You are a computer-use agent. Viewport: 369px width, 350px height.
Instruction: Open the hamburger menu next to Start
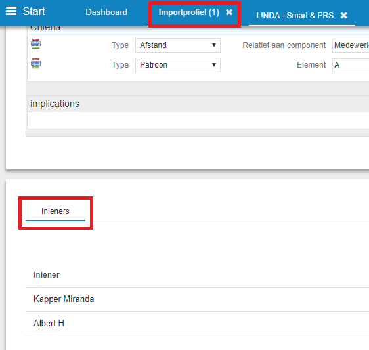11,11
